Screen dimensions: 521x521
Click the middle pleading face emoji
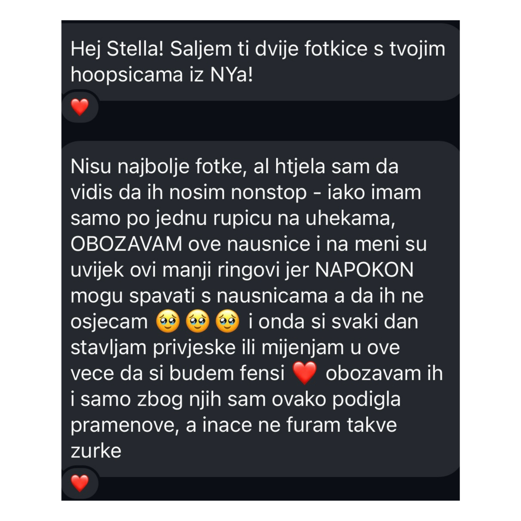(198, 321)
